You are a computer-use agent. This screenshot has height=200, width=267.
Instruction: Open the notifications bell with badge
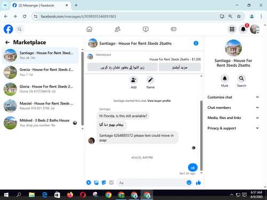coord(244,29)
